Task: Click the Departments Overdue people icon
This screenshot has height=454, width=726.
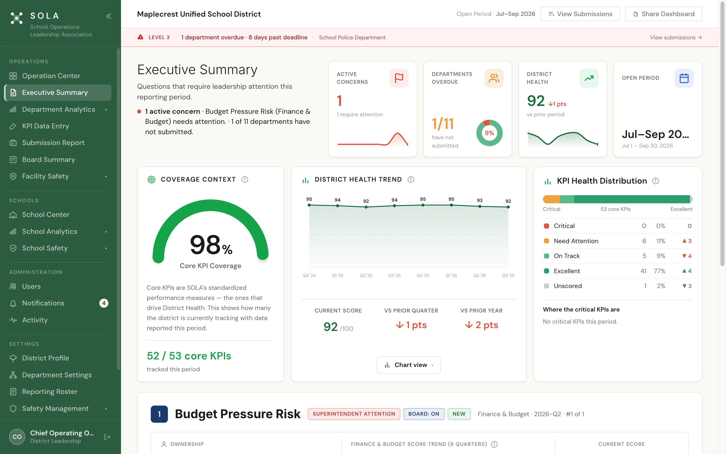Action: (494, 78)
